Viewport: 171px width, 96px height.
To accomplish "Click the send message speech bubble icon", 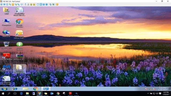I will (x=22, y=5).
